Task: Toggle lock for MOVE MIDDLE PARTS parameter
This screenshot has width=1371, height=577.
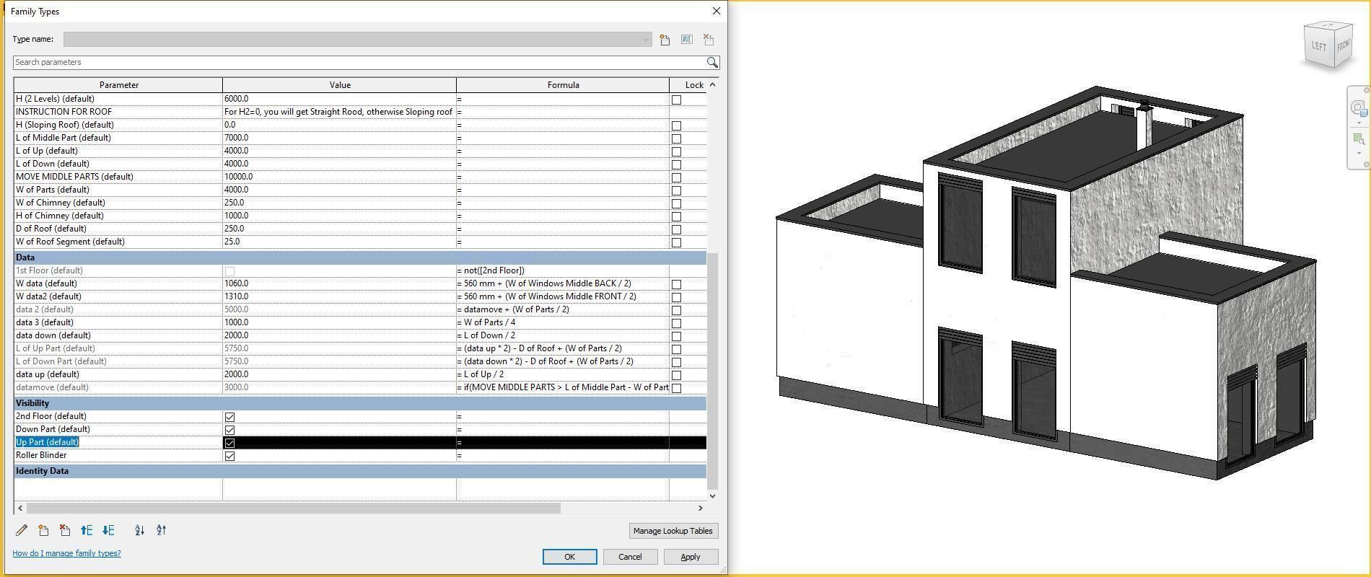Action: pyautogui.click(x=676, y=177)
